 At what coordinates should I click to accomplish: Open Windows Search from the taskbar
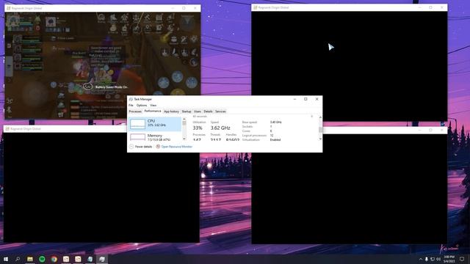(18, 259)
